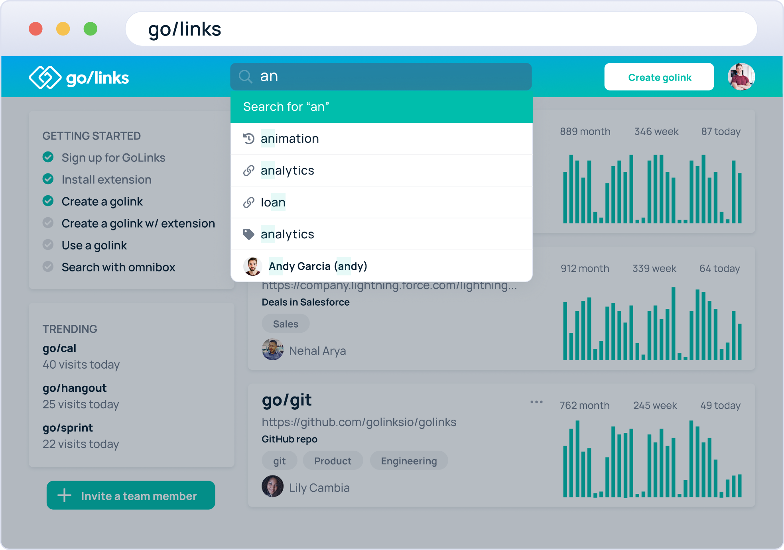Click the browser address bar showing go/links
784x550 pixels.
(279, 28)
